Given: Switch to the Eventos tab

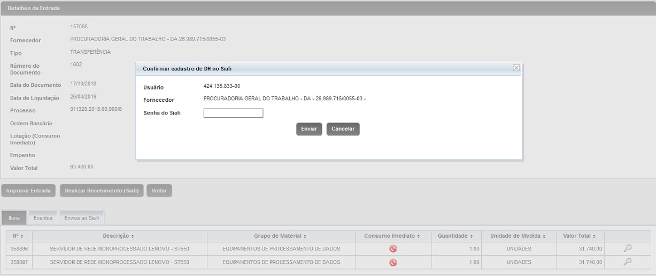Looking at the screenshot, I should click(x=43, y=218).
